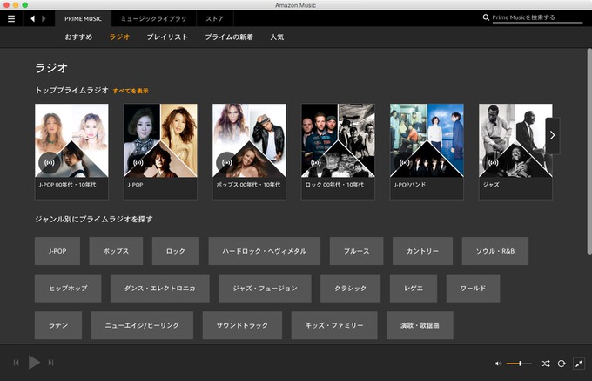Start the ポップス 00年代・10年代 radio icon
The image size is (592, 381).
pyautogui.click(x=226, y=162)
